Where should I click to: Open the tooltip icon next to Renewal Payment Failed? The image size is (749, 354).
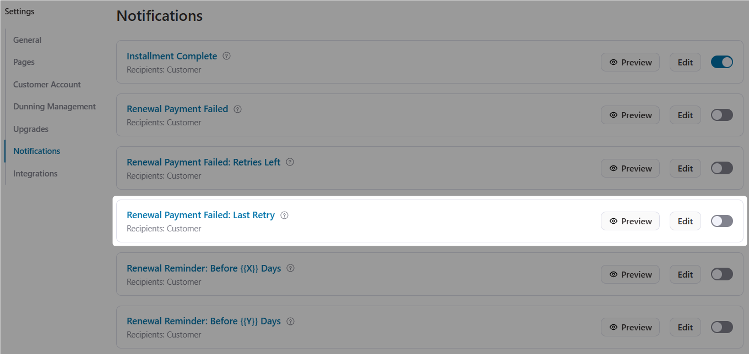coord(237,109)
